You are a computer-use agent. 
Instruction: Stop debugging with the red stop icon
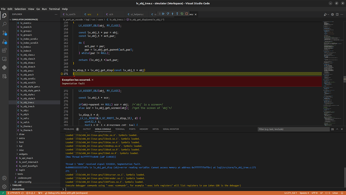coord(187,14)
